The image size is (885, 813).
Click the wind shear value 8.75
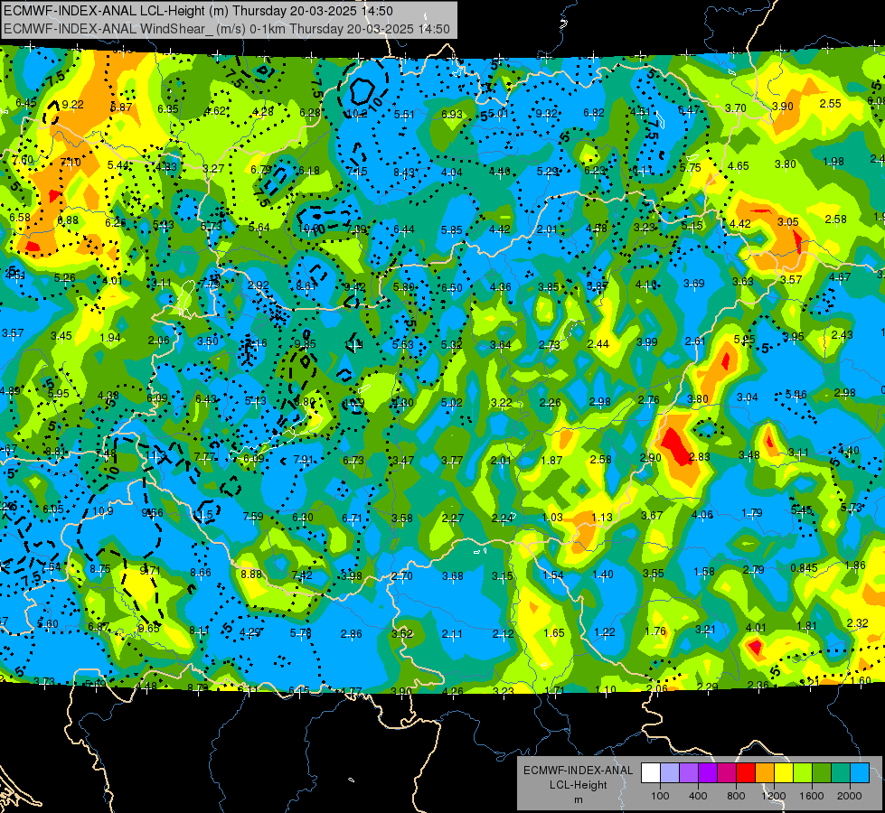tap(100, 570)
